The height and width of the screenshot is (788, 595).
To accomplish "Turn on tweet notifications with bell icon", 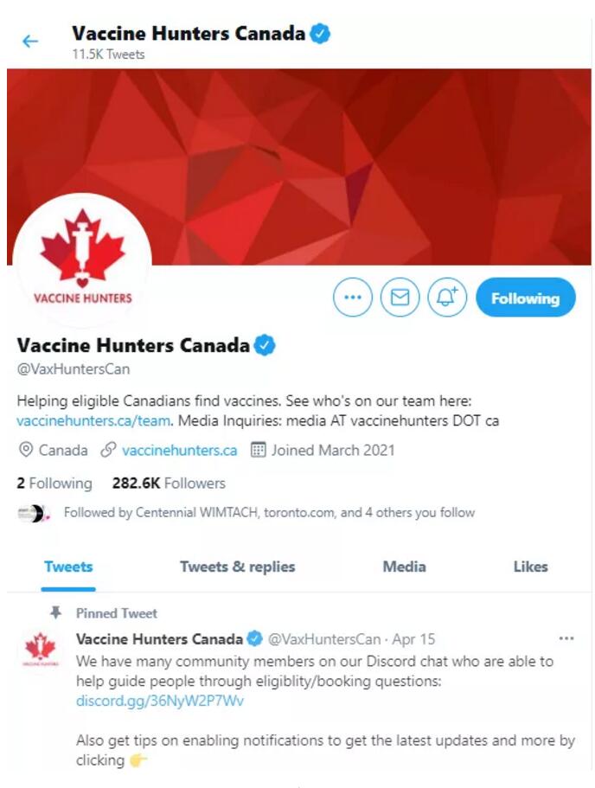I will pyautogui.click(x=447, y=297).
